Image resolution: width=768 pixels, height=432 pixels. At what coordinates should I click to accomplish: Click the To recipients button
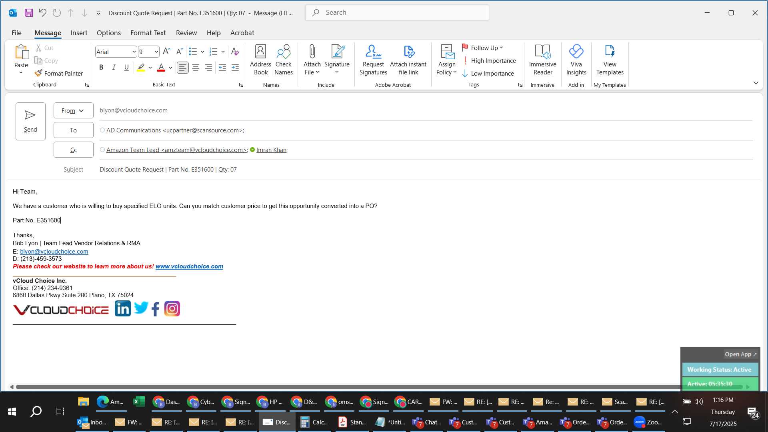[73, 130]
